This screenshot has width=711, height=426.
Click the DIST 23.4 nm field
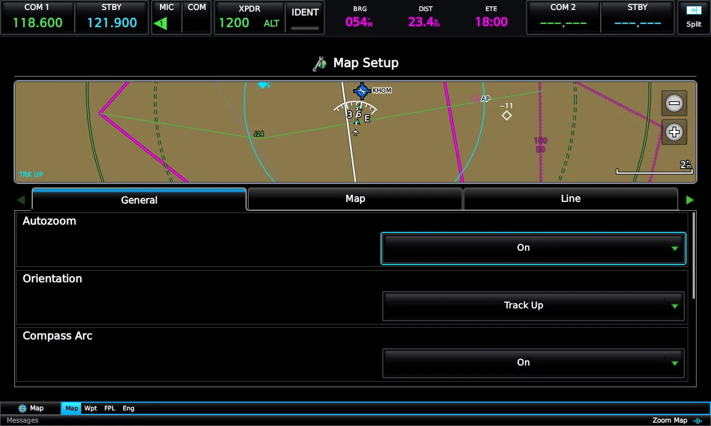[x=425, y=18]
